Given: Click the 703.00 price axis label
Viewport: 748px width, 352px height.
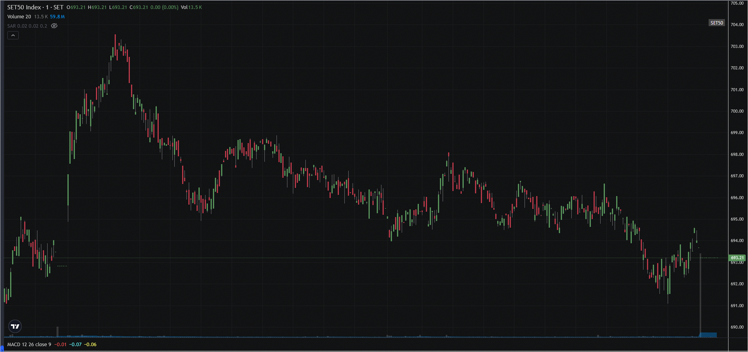Looking at the screenshot, I should tap(737, 46).
